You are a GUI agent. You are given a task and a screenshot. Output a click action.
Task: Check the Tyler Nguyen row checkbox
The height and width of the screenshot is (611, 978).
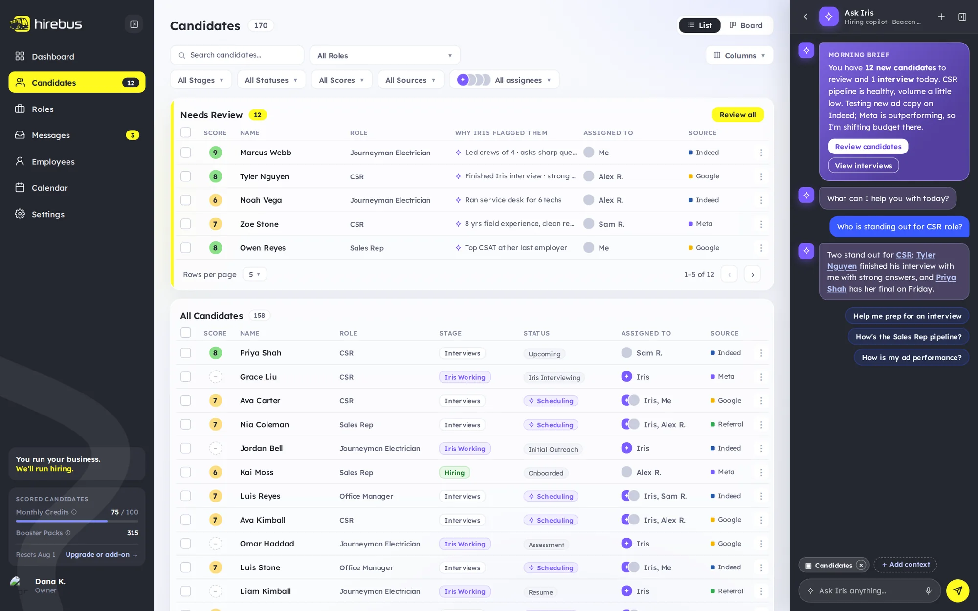click(x=186, y=176)
